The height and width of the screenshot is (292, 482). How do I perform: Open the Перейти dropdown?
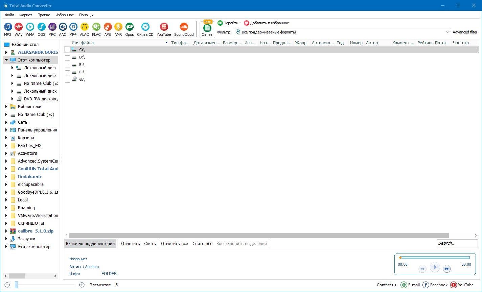(229, 23)
